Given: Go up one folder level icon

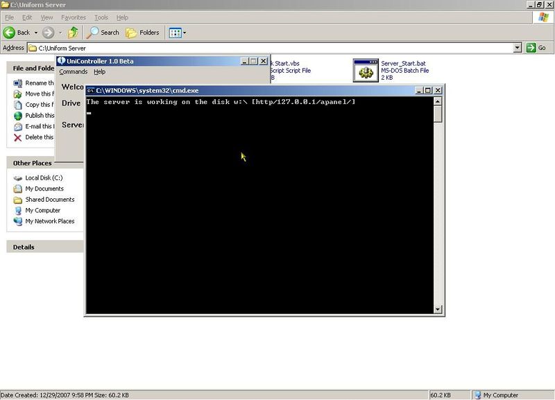Looking at the screenshot, I should coord(73,33).
